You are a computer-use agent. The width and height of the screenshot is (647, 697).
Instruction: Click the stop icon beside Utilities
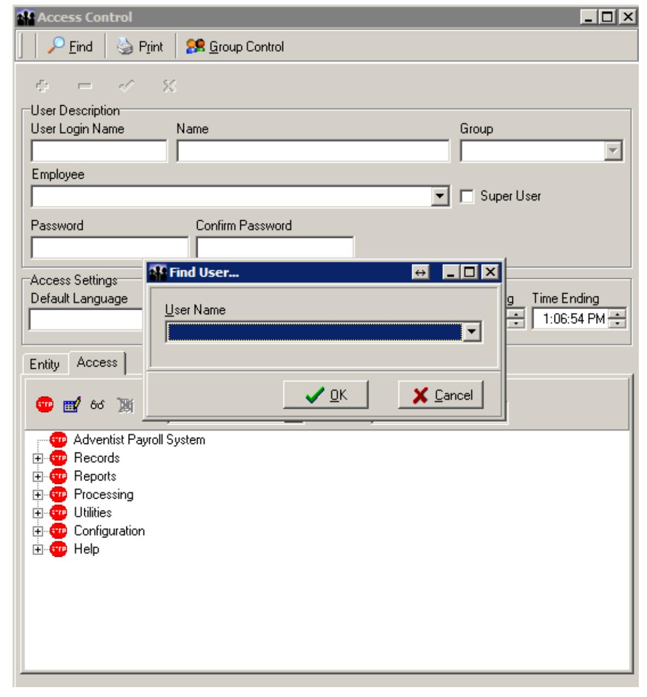pyautogui.click(x=58, y=512)
